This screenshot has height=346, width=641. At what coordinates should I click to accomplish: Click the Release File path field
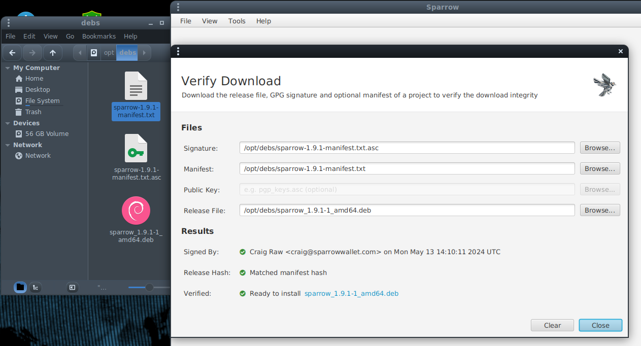click(407, 210)
